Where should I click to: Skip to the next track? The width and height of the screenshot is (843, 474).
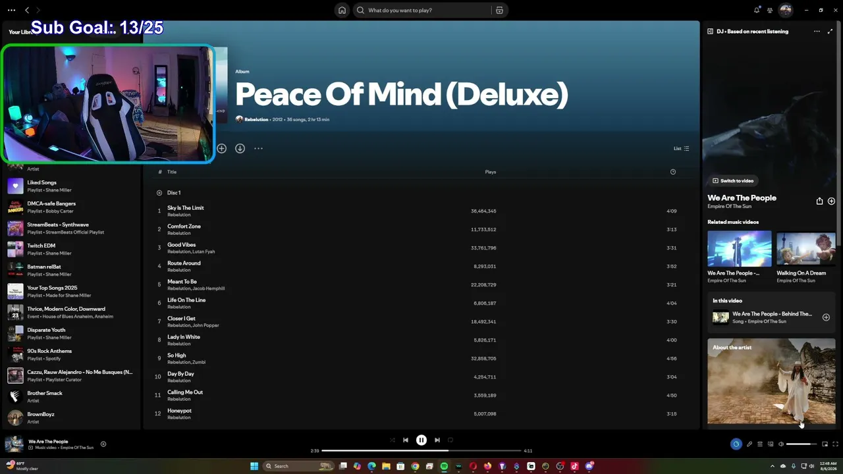click(x=437, y=440)
